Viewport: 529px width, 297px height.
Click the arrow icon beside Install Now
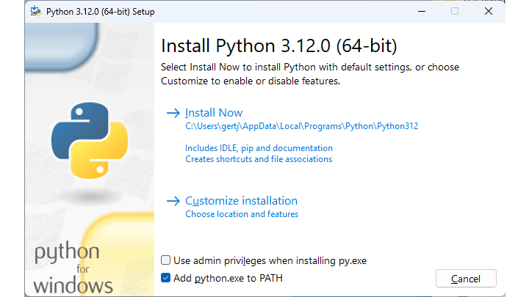(x=173, y=113)
